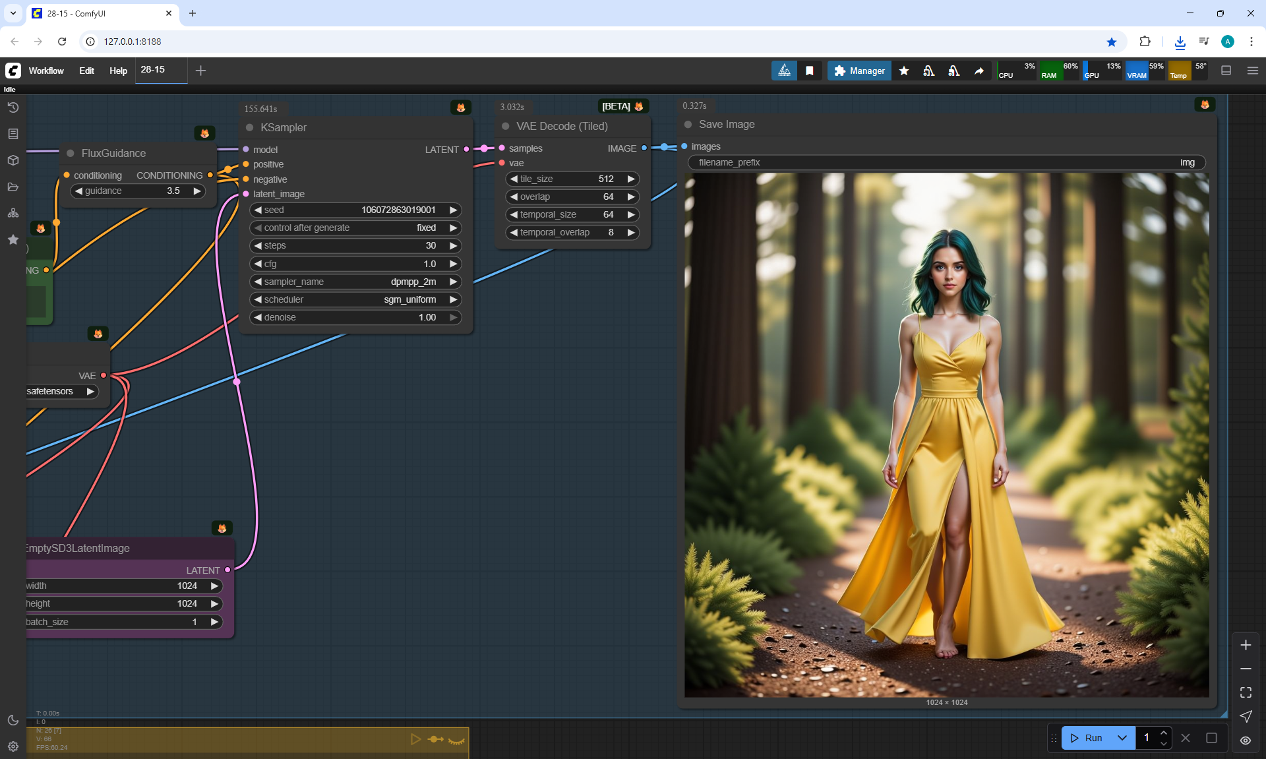Toggle link visibility eye icon
The width and height of the screenshot is (1266, 759).
point(1246,741)
